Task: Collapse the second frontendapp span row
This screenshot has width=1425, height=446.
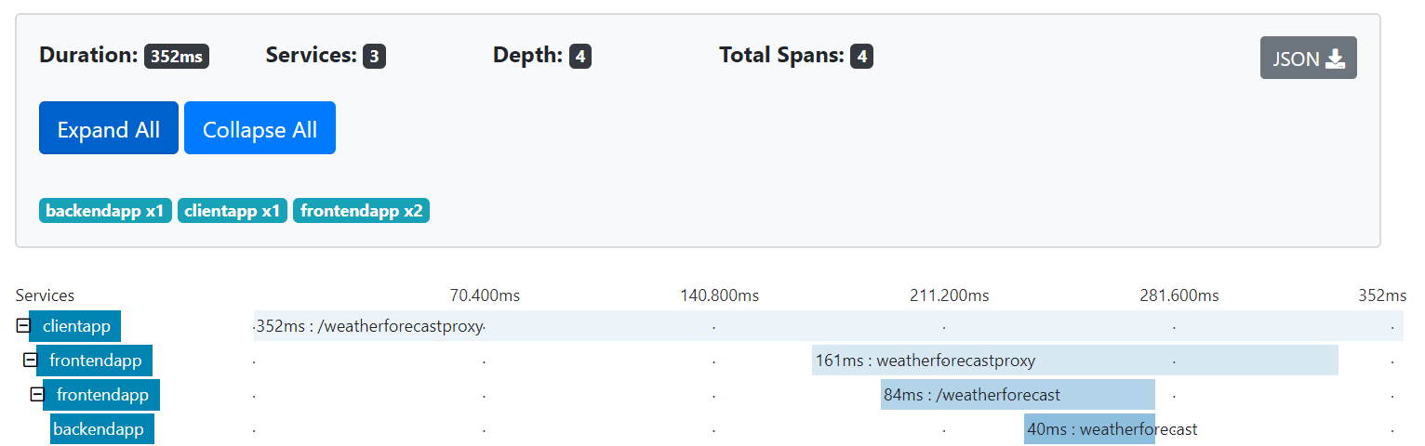Action: click(37, 395)
